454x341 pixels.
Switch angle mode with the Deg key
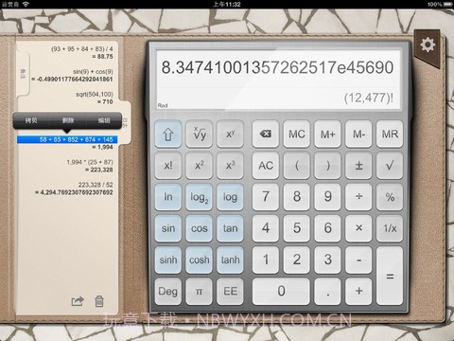(168, 291)
